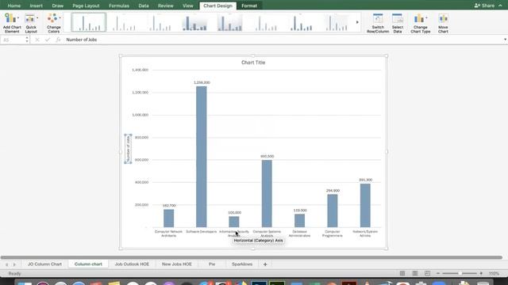Open the Formulas ribbon tab
The image size is (508, 285).
click(119, 6)
